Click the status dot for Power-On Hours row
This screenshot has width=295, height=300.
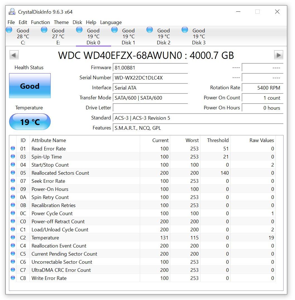click(x=13, y=189)
